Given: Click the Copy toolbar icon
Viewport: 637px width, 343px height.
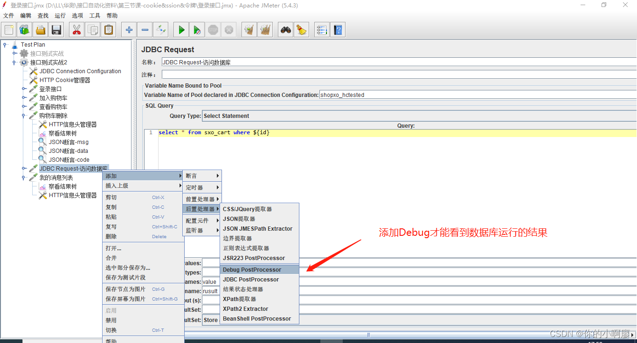Looking at the screenshot, I should 93,30.
